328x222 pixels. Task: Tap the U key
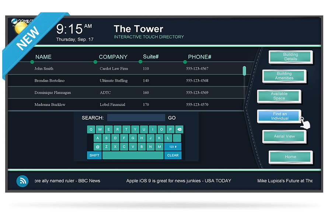tap(144, 129)
